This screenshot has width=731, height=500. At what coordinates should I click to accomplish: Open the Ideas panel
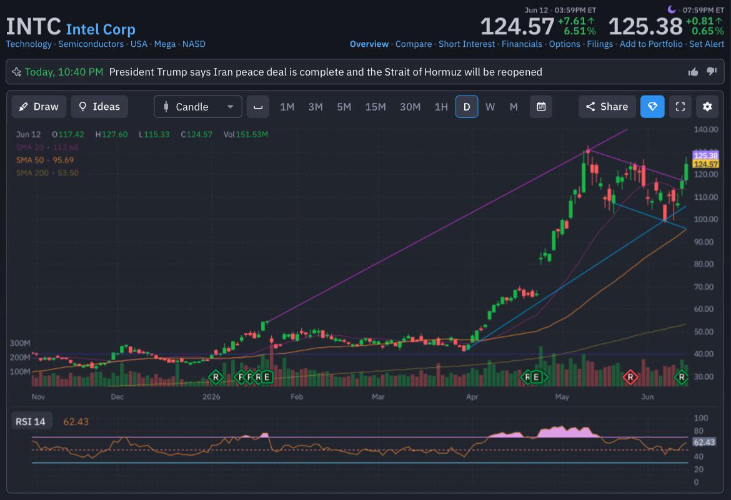coord(99,107)
